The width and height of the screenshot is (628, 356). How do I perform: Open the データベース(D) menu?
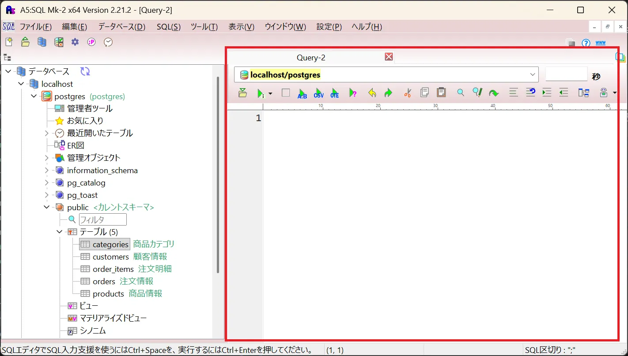[x=122, y=27]
